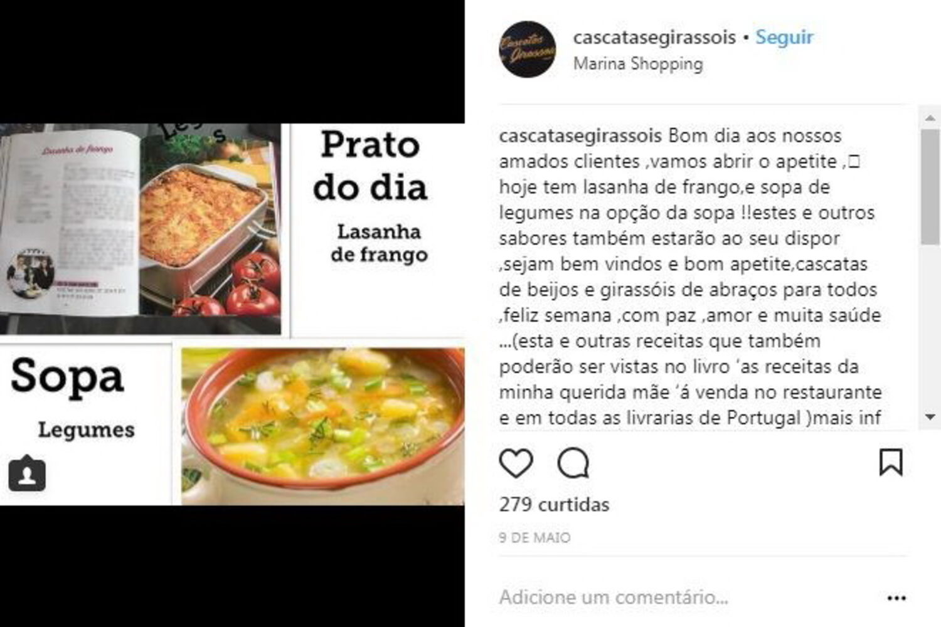Viewport: 941px width, 627px height.
Task: Click the vegetable soup bowl photo
Action: click(x=323, y=426)
